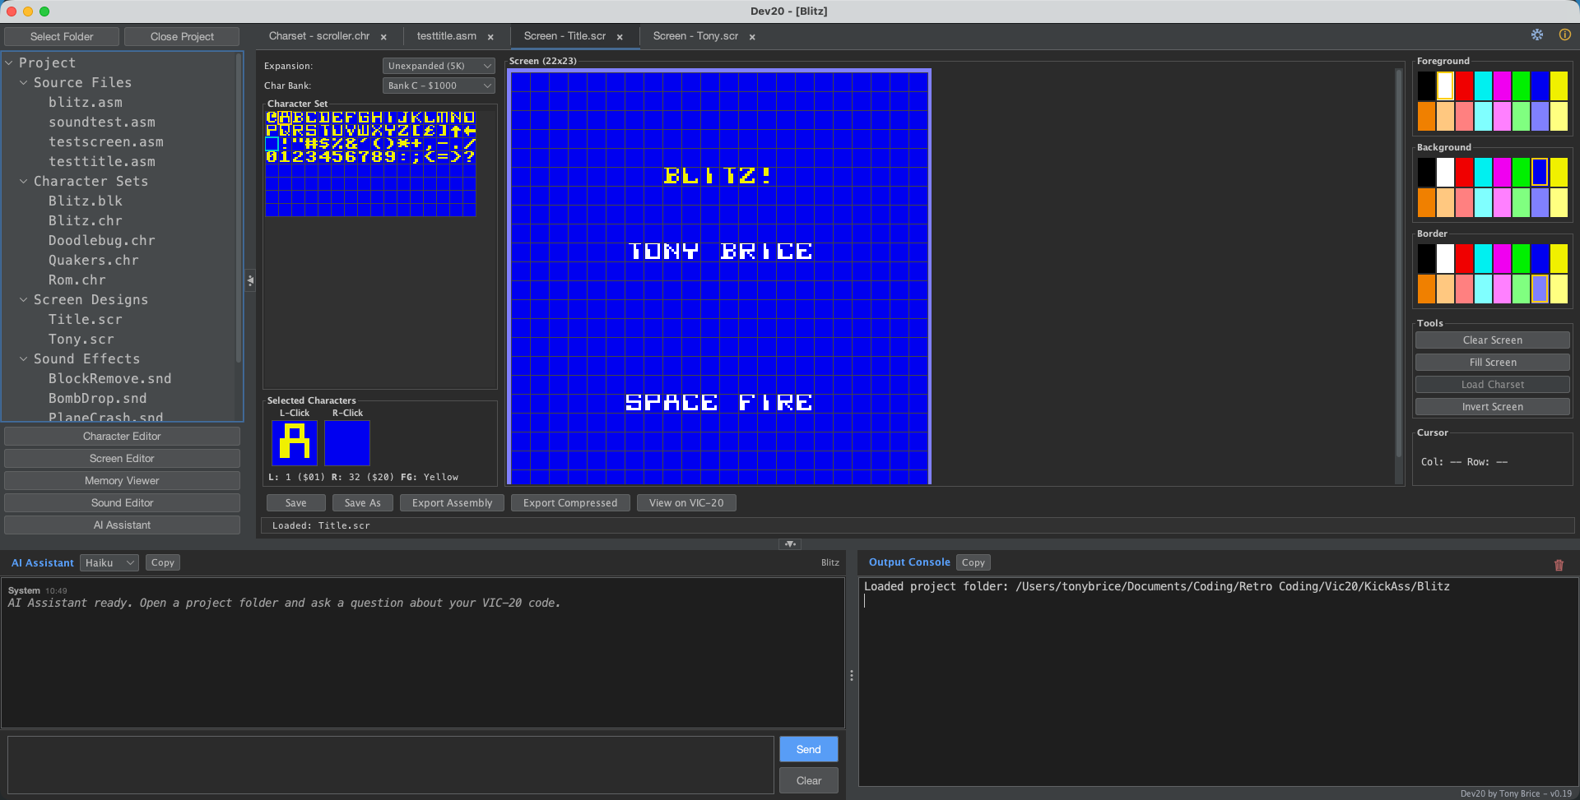Open the Haiku AI model dropdown
This screenshot has height=800, width=1580.
[x=109, y=562]
